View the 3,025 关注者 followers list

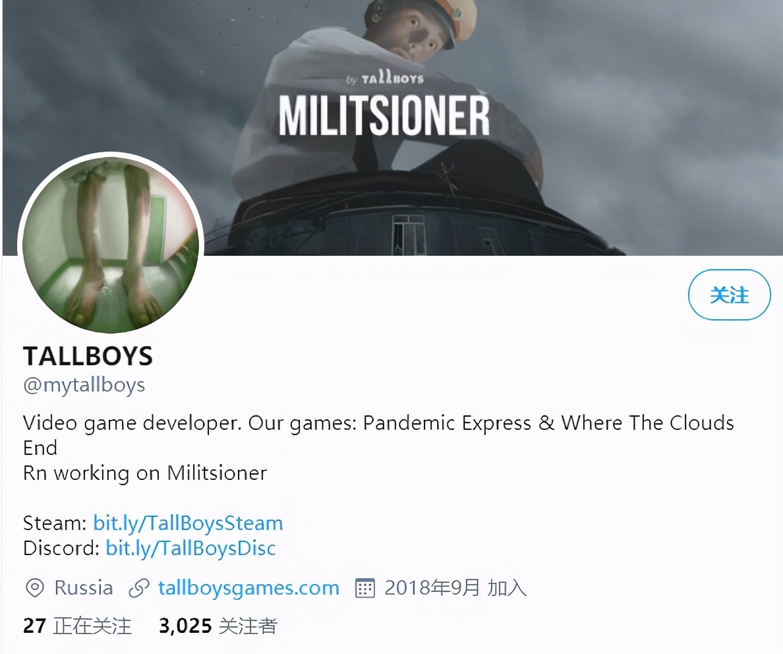tap(218, 626)
